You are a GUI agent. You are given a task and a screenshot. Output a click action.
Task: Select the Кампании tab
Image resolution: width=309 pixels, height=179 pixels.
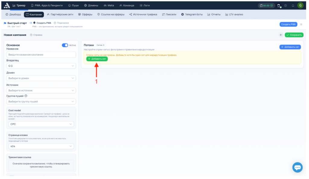34,14
